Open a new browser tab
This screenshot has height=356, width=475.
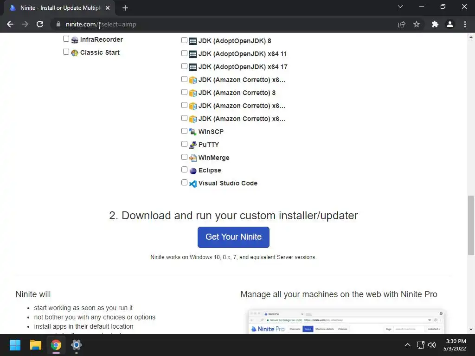[125, 8]
